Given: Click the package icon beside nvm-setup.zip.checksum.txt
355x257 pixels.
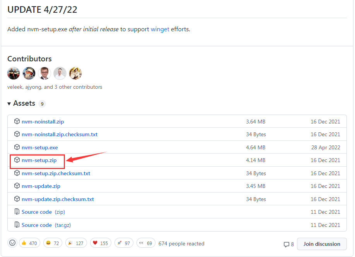Looking at the screenshot, I should pyautogui.click(x=17, y=173).
